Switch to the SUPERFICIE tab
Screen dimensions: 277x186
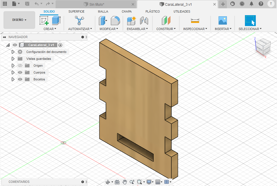(76, 11)
